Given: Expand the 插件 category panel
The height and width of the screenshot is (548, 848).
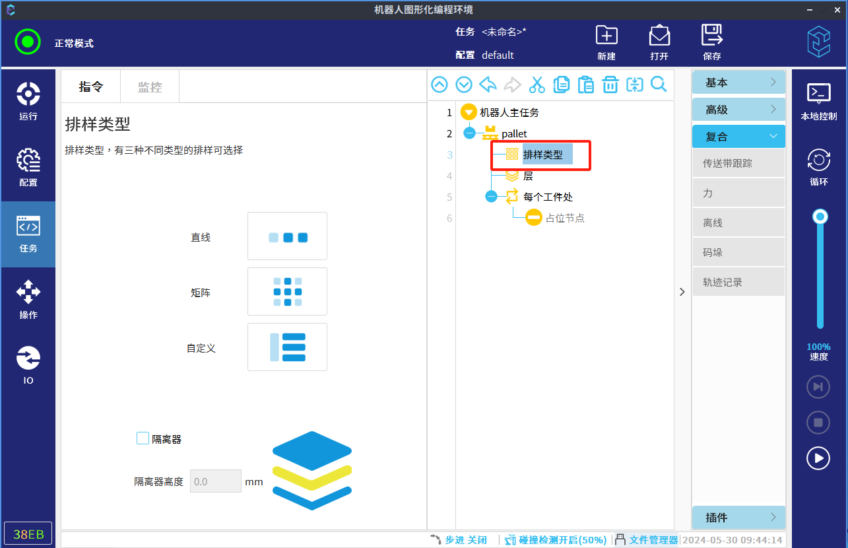Looking at the screenshot, I should click(738, 518).
